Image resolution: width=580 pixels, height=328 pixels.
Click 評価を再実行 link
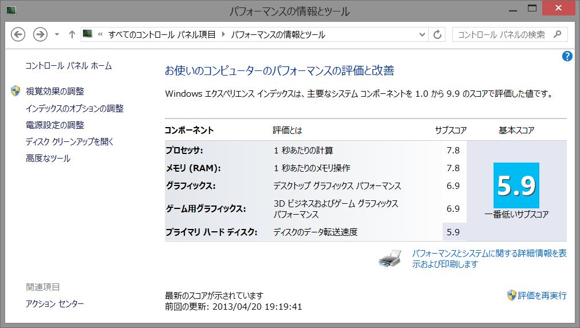542,295
